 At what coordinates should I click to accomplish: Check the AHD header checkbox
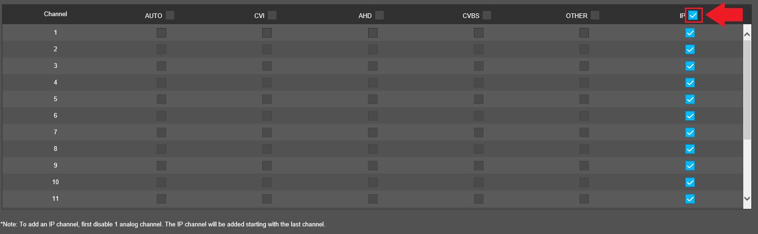(x=379, y=15)
